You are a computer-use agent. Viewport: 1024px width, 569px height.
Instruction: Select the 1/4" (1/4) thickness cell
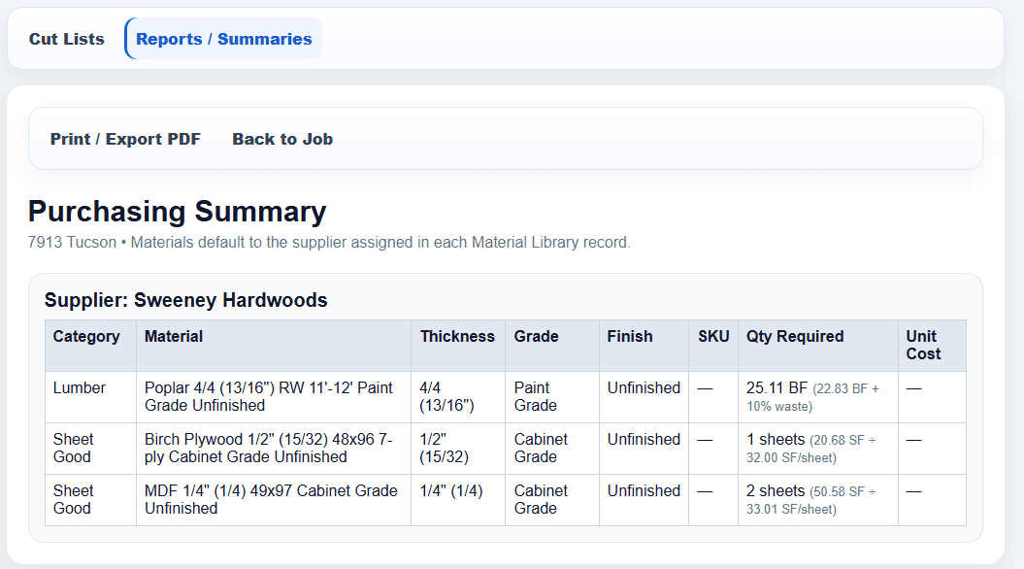(458, 500)
